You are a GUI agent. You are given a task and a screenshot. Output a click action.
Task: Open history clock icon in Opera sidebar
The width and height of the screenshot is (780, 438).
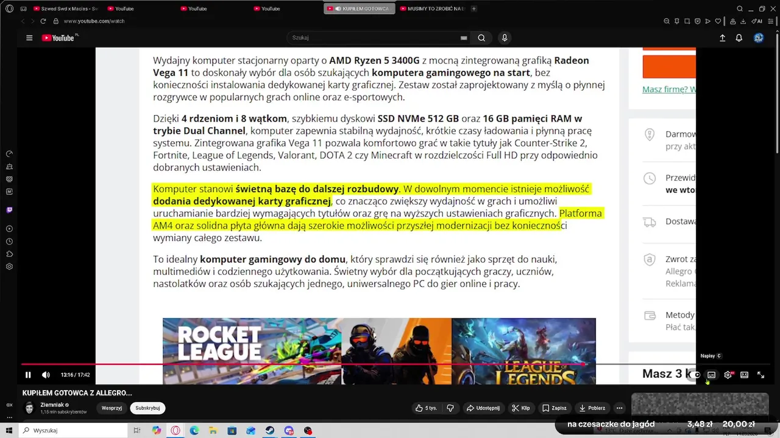[x=9, y=242]
